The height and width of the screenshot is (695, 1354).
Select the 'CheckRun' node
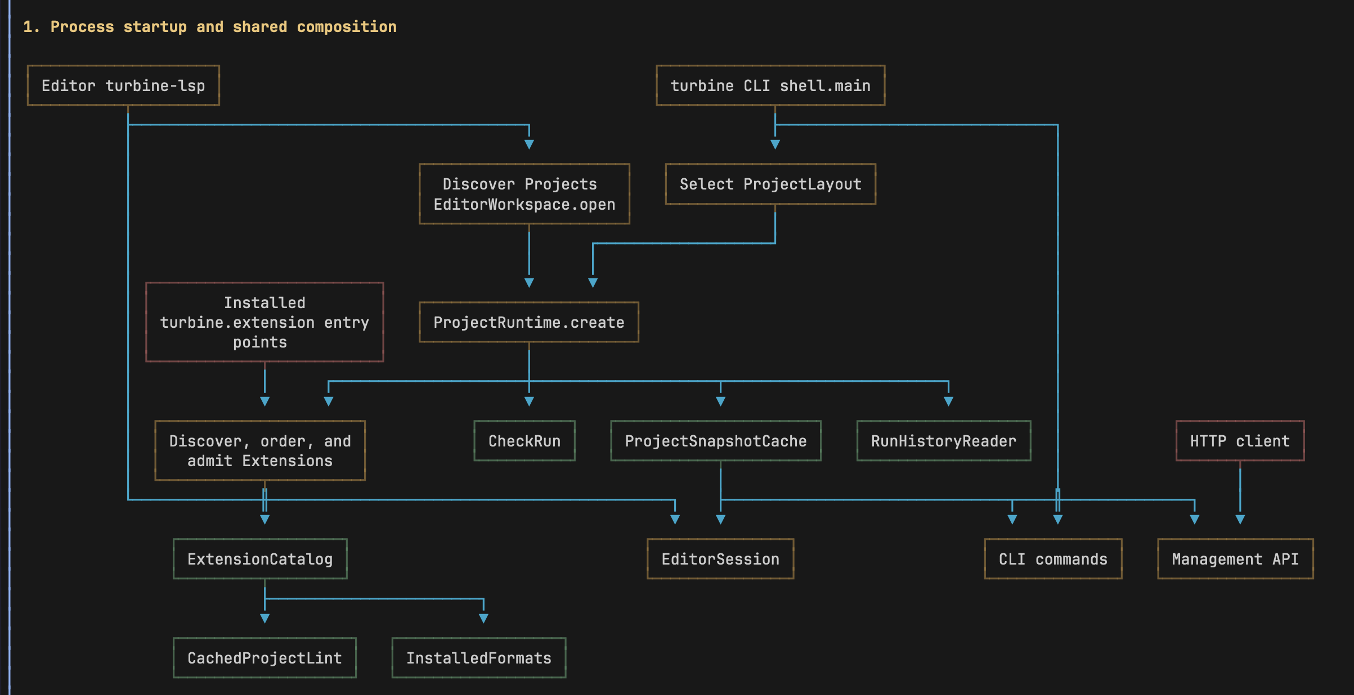(524, 441)
